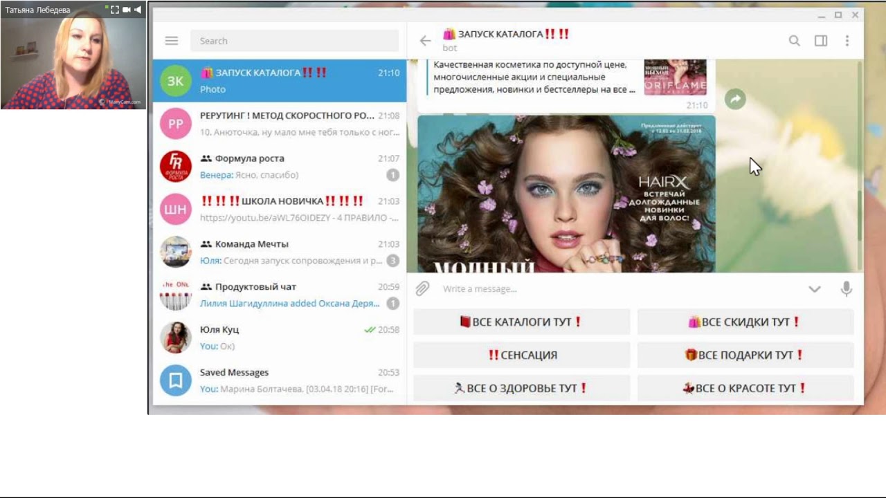This screenshot has width=886, height=498.
Task: Click the Команда Мечты avatar picture
Action: (176, 252)
